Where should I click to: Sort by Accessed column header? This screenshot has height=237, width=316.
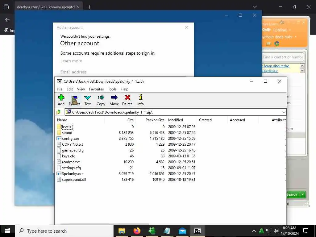[243, 120]
